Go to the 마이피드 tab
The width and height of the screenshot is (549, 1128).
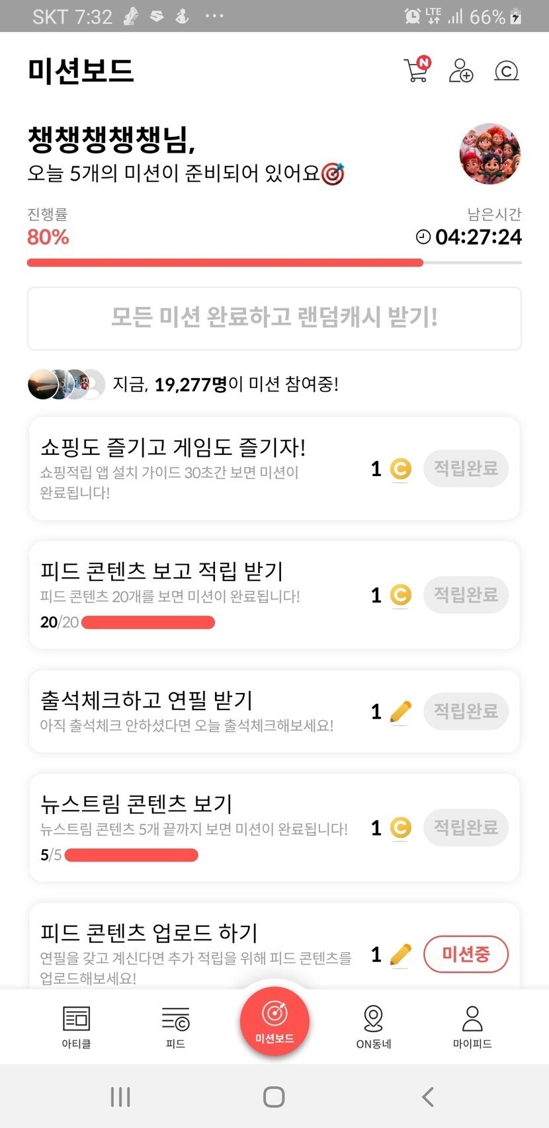(472, 1026)
